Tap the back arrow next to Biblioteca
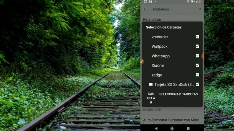 click(145, 9)
